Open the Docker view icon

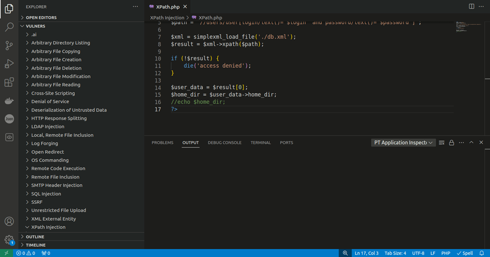coord(9,100)
